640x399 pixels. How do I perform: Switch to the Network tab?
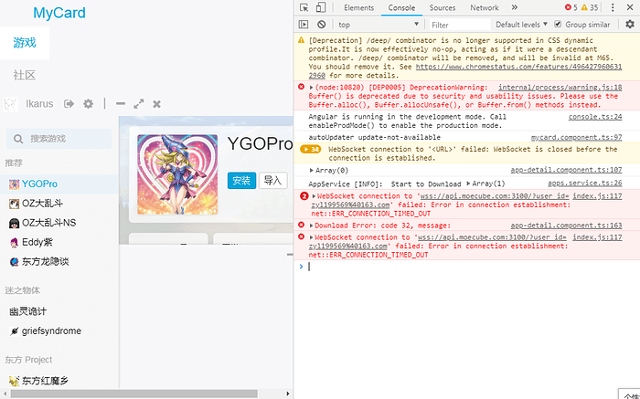pos(484,7)
